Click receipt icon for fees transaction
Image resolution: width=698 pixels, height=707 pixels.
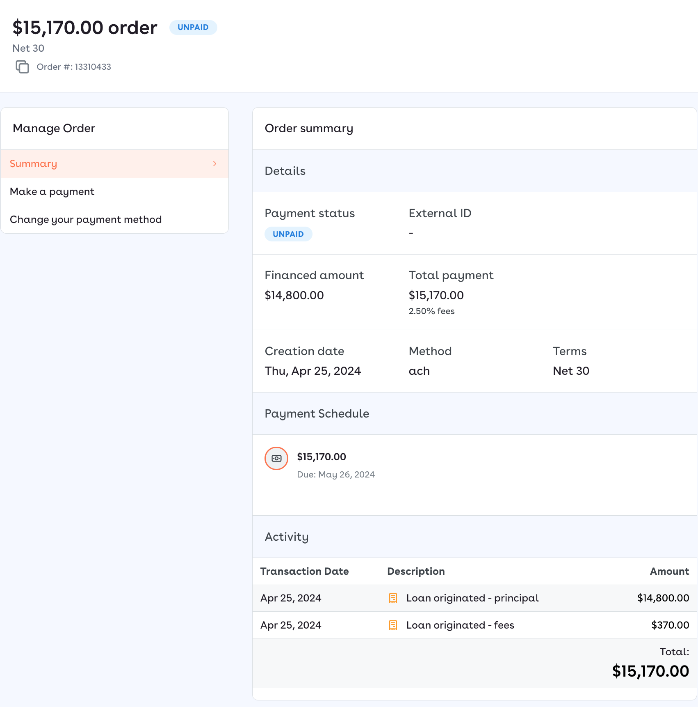(x=393, y=625)
